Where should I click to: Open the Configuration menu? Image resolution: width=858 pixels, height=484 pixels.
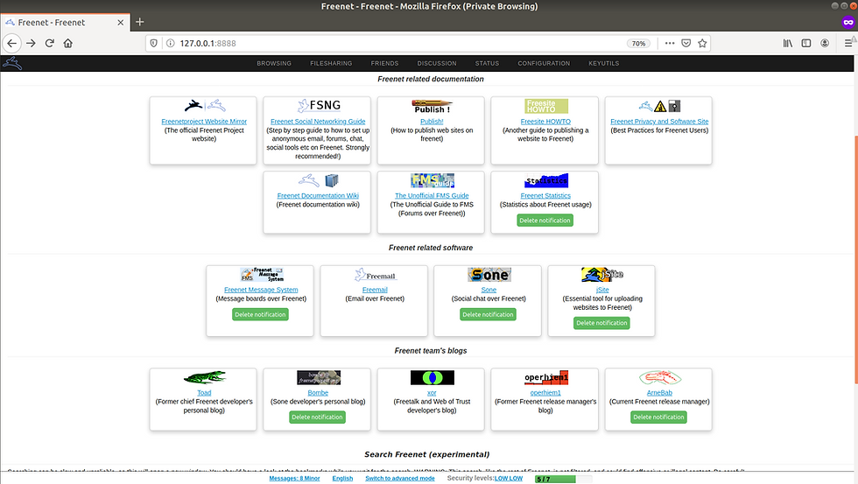click(x=544, y=63)
